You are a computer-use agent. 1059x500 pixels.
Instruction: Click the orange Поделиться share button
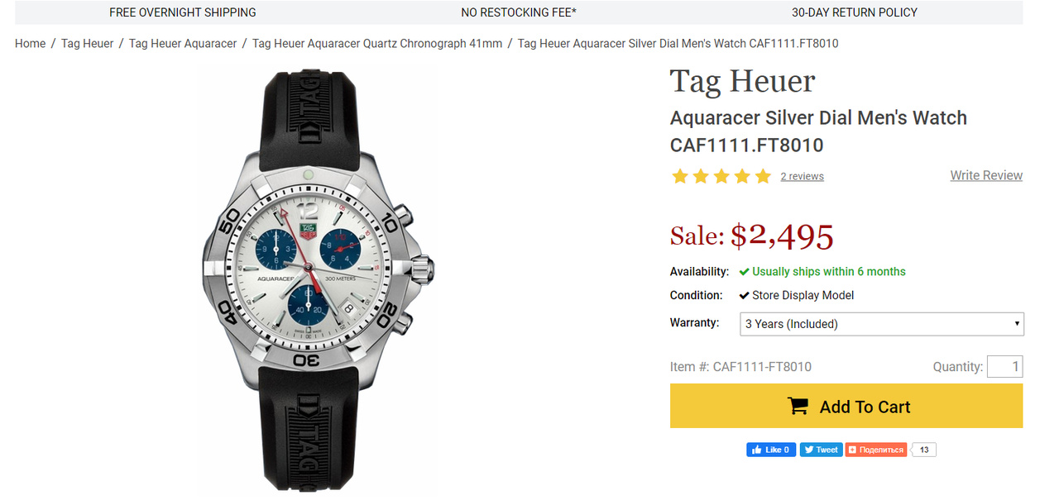[x=875, y=450]
